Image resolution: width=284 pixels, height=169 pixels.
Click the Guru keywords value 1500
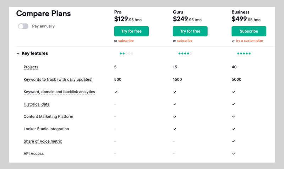click(177, 79)
